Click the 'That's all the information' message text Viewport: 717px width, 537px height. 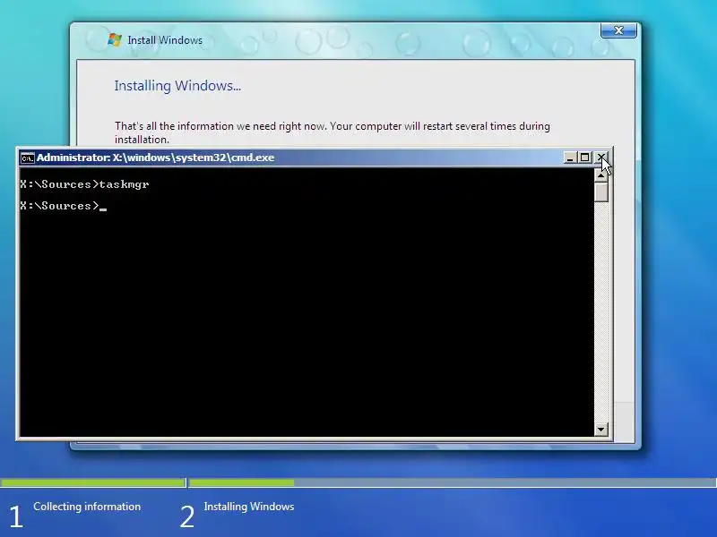(332, 132)
